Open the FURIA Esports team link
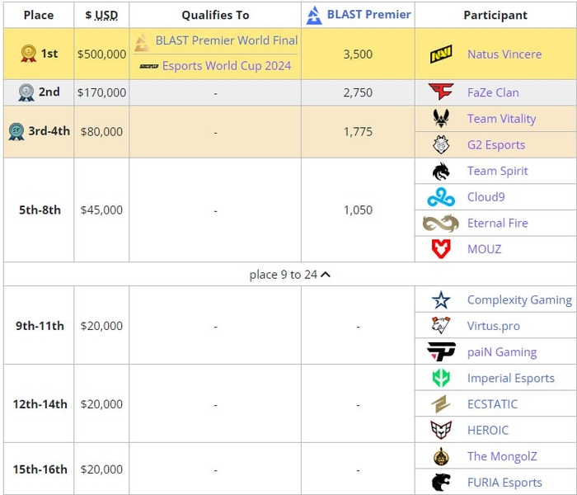Image resolution: width=577 pixels, height=495 pixels. pos(504,483)
